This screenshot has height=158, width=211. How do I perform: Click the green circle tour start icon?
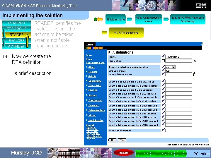pyautogui.click(x=95, y=19)
